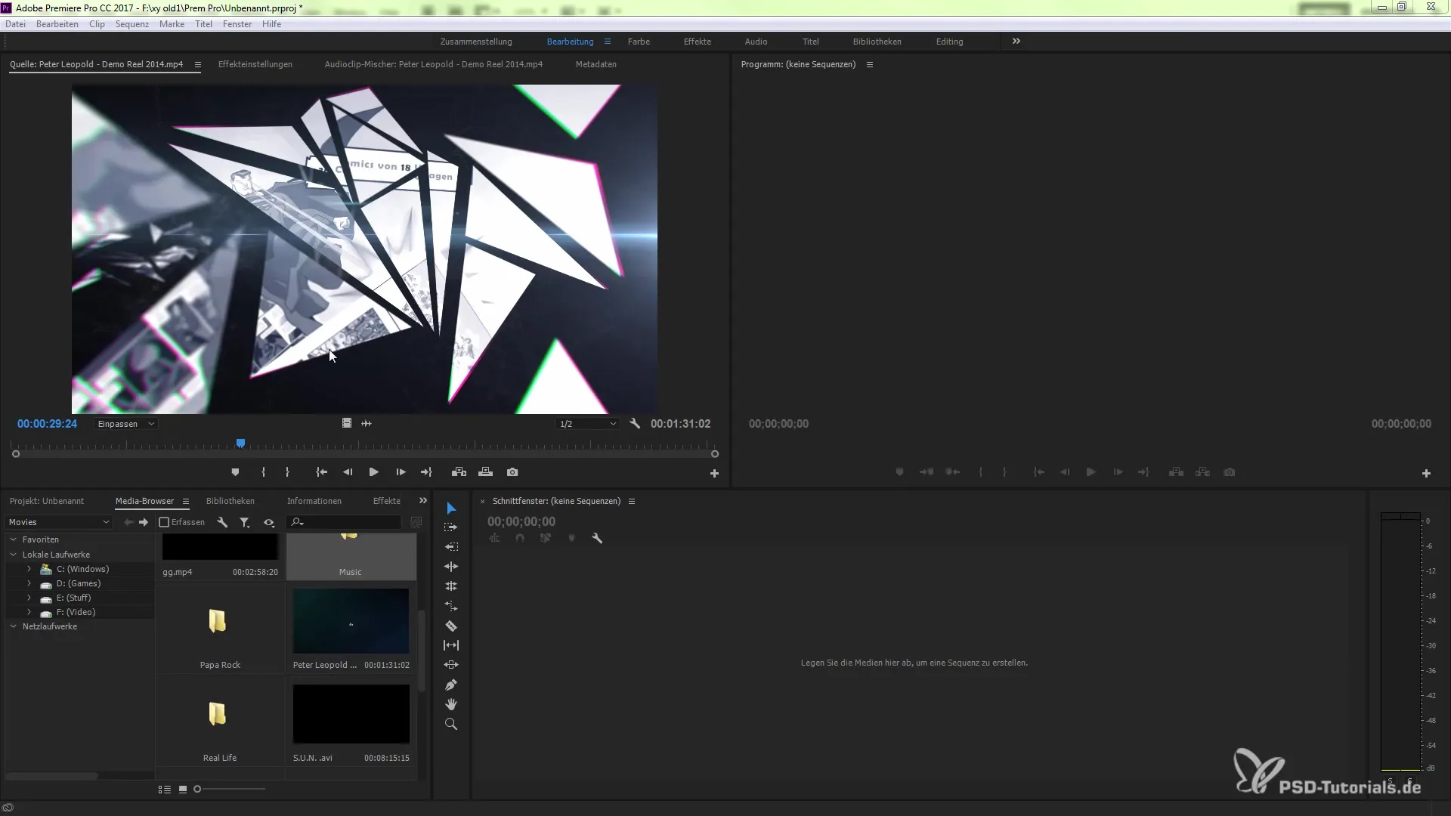Screen dimensions: 1451x816
Task: Open Media Browser ingest settings wrench
Action: click(x=222, y=522)
